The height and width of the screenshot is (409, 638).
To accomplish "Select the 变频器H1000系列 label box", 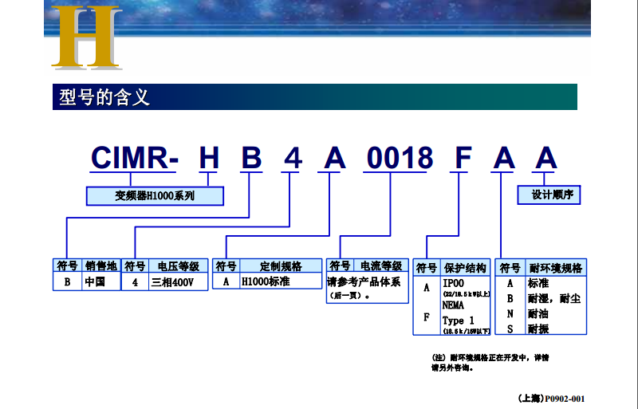I will point(155,195).
